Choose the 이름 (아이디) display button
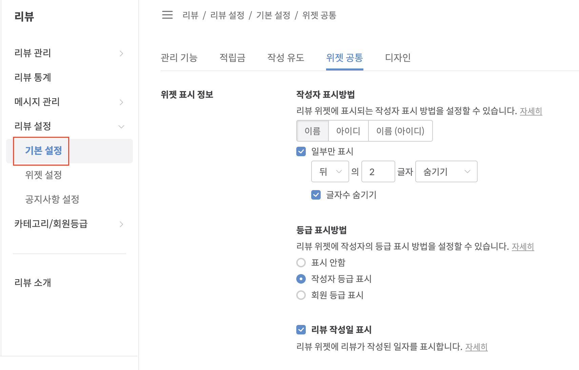The image size is (579, 370). pos(400,131)
